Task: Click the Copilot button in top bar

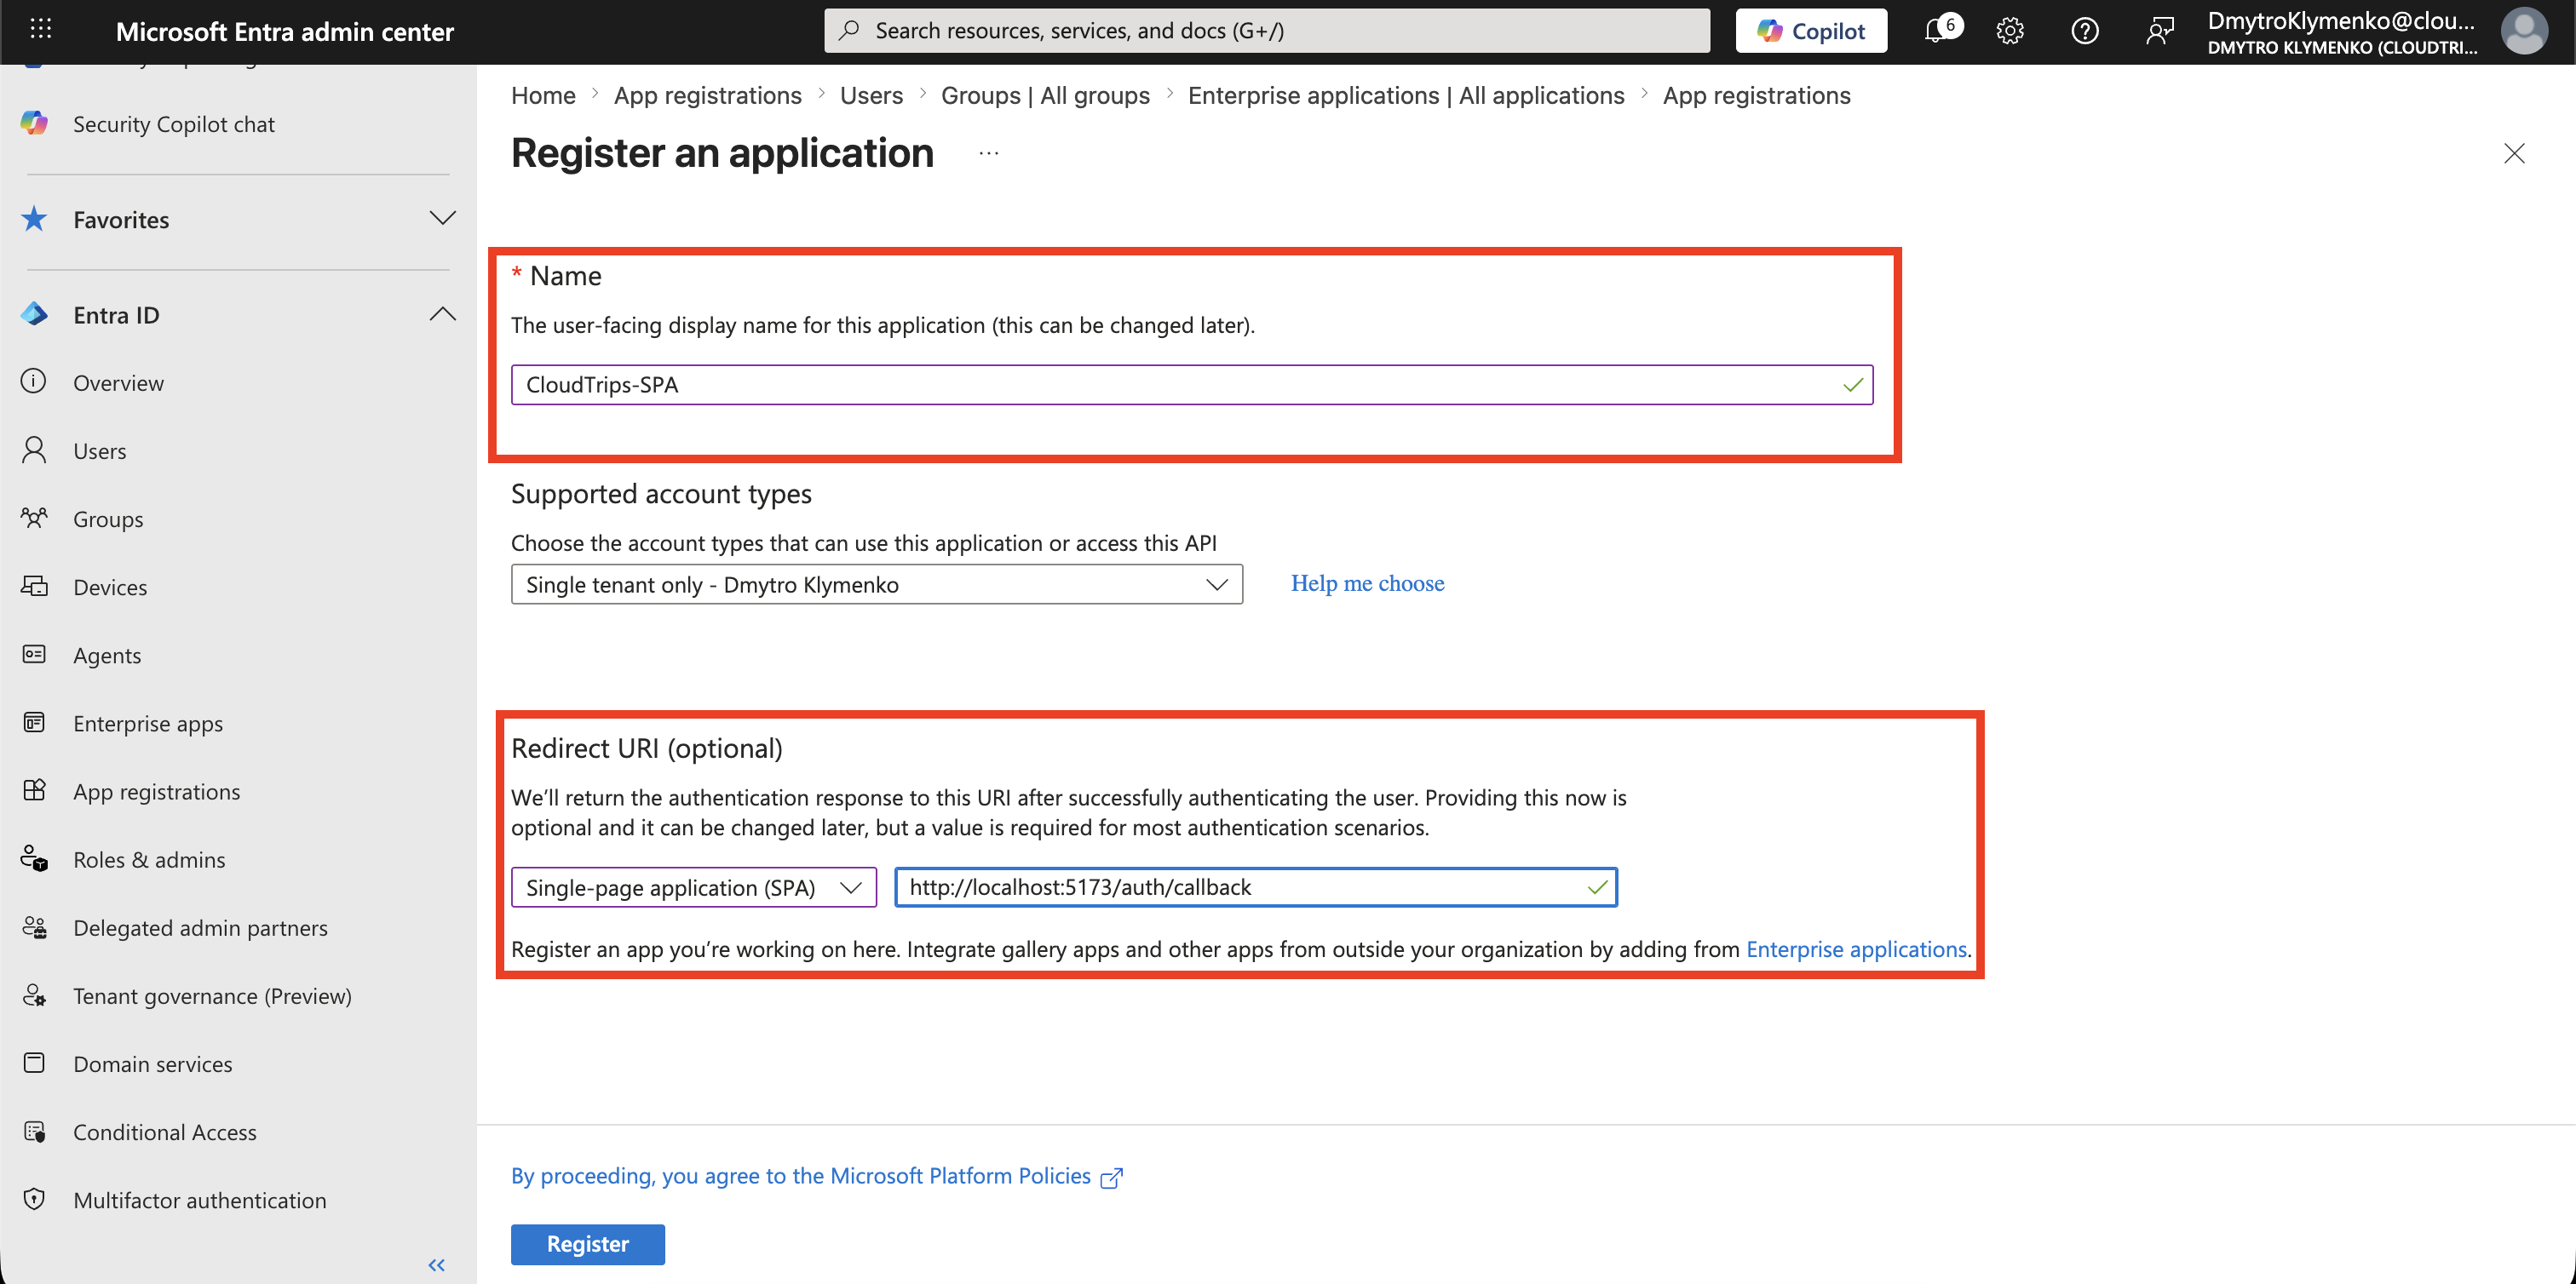Action: 1810,31
